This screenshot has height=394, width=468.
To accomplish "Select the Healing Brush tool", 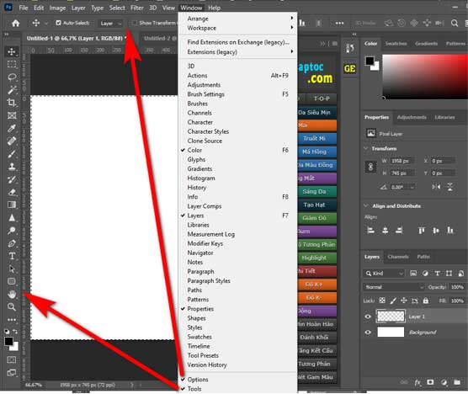I will [12, 141].
